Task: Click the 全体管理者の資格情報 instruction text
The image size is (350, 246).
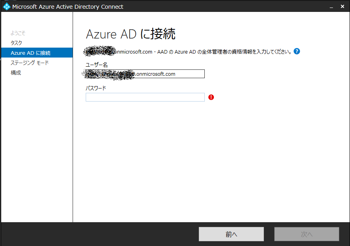Action: [x=188, y=52]
